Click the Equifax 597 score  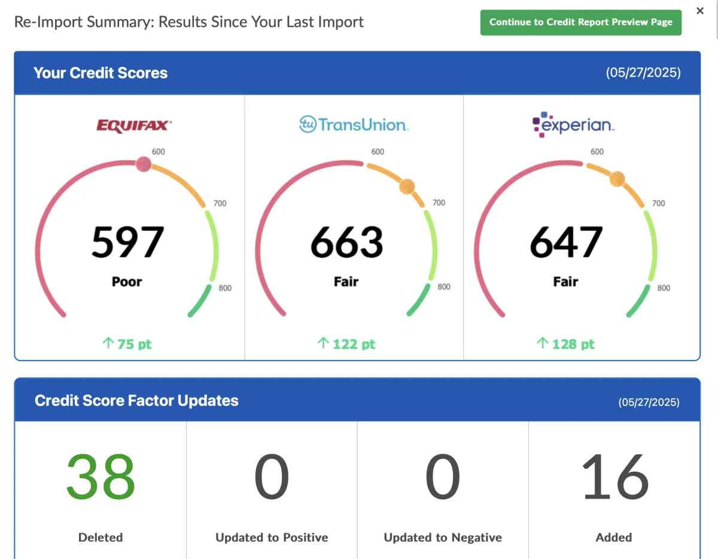tap(127, 242)
